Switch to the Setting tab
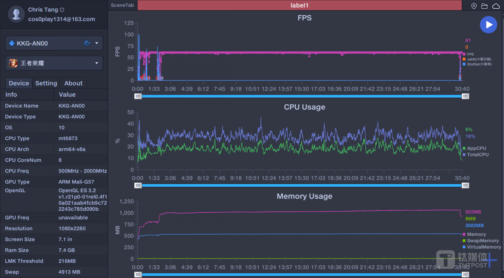Screen dimensions: 504x278 tap(46, 83)
